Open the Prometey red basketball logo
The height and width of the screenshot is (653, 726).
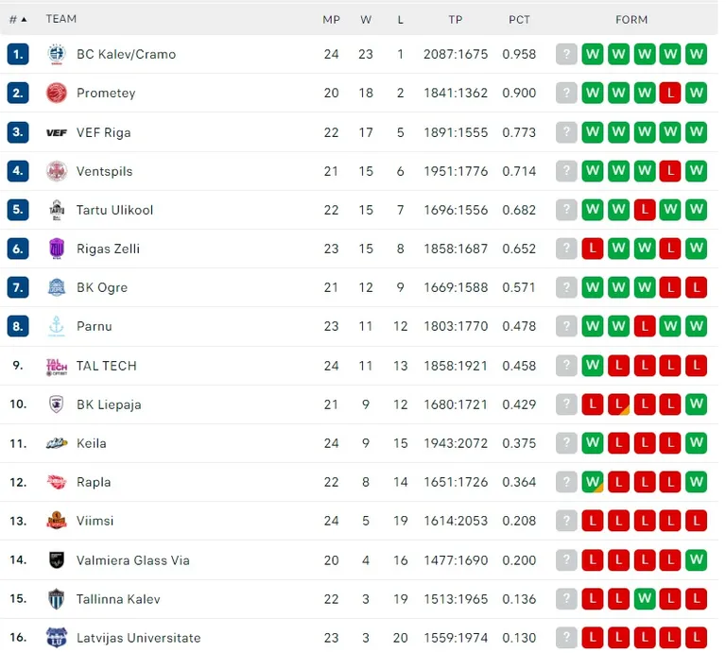point(57,93)
